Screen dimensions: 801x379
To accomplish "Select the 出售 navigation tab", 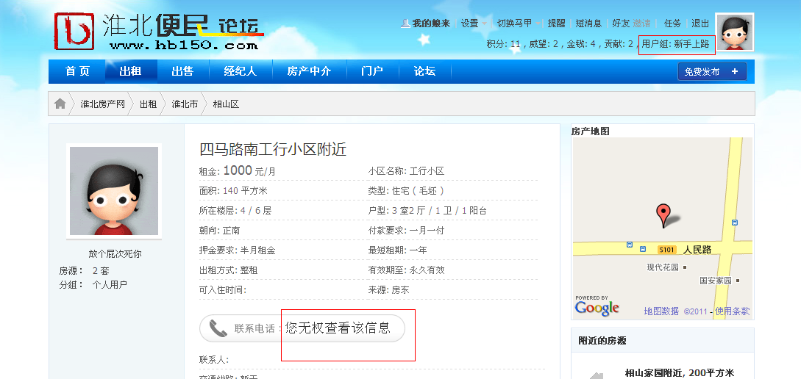I will (182, 71).
